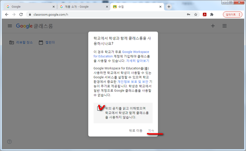
Task: Click the help question mark icon
Action: point(9,142)
